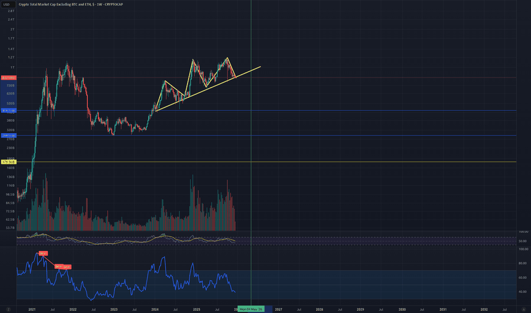The image size is (531, 313).
Task: Click the 2024 label on time axis
Action: [x=155, y=310]
